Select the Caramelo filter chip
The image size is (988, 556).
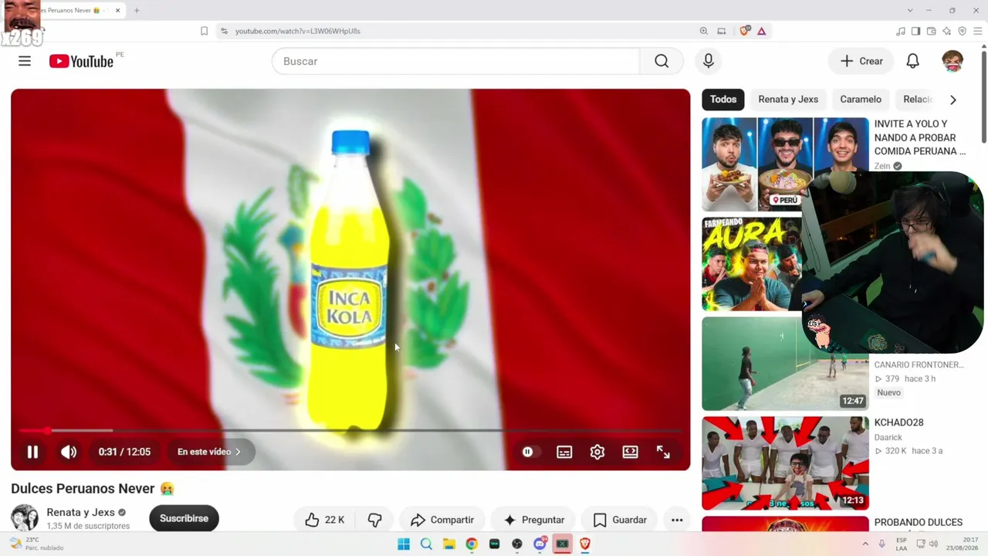click(x=861, y=99)
